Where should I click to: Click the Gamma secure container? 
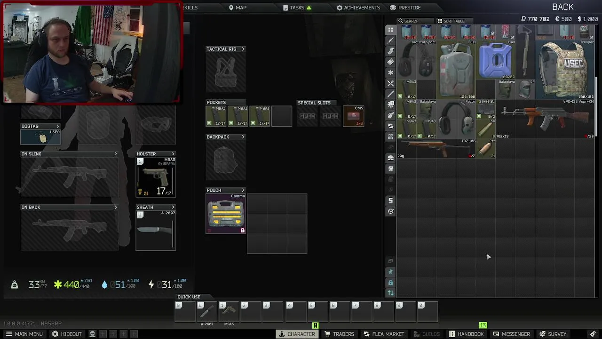point(226,213)
